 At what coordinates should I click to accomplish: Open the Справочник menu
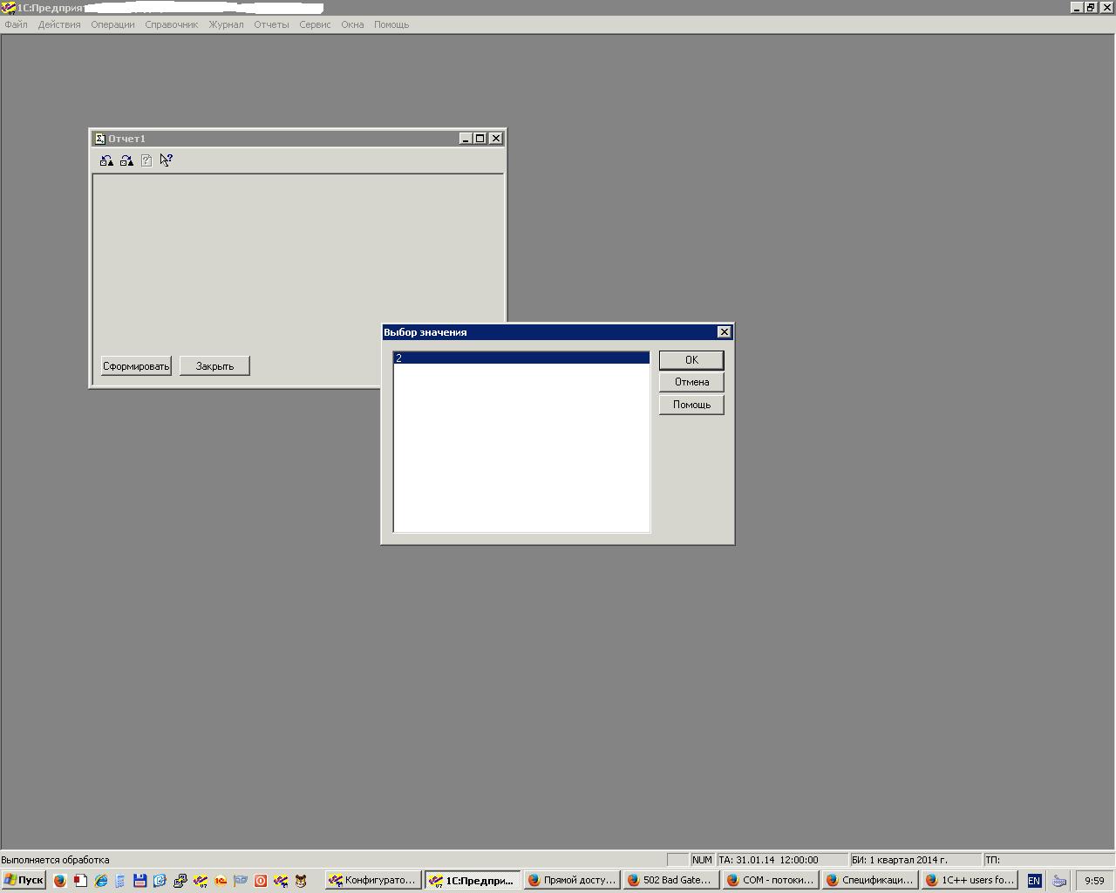coord(172,24)
